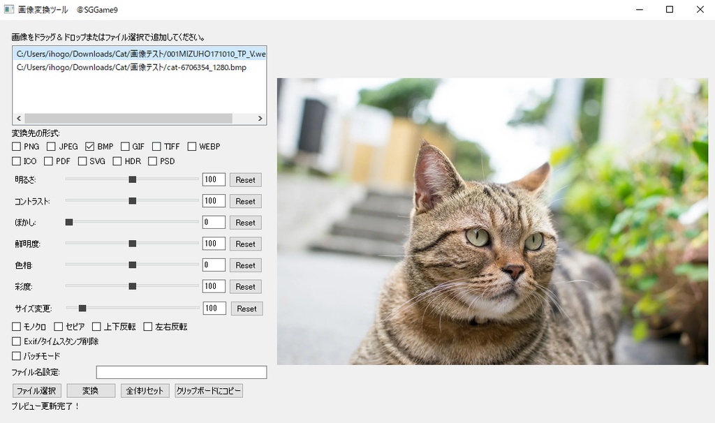Click the ファイル名設定 text field
This screenshot has width=715, height=423.
[182, 373]
